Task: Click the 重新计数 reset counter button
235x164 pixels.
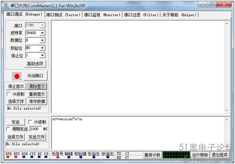Action: click(152, 155)
